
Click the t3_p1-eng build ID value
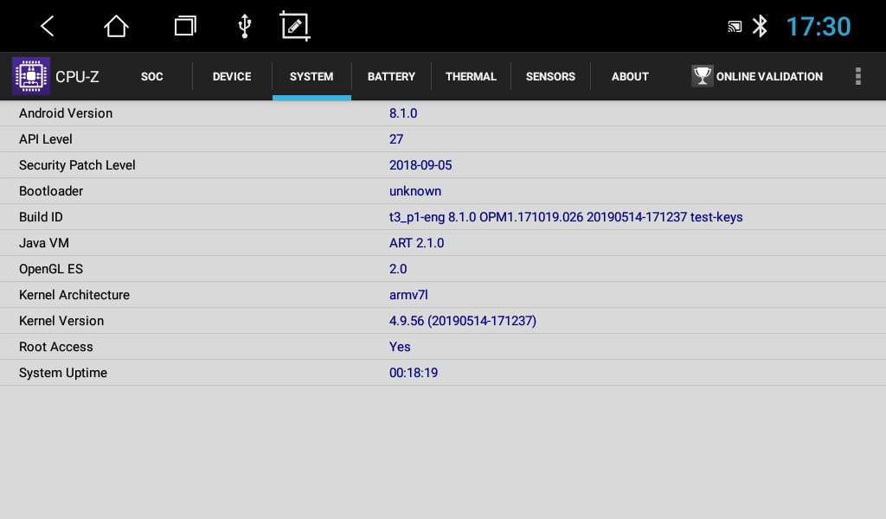(x=566, y=217)
